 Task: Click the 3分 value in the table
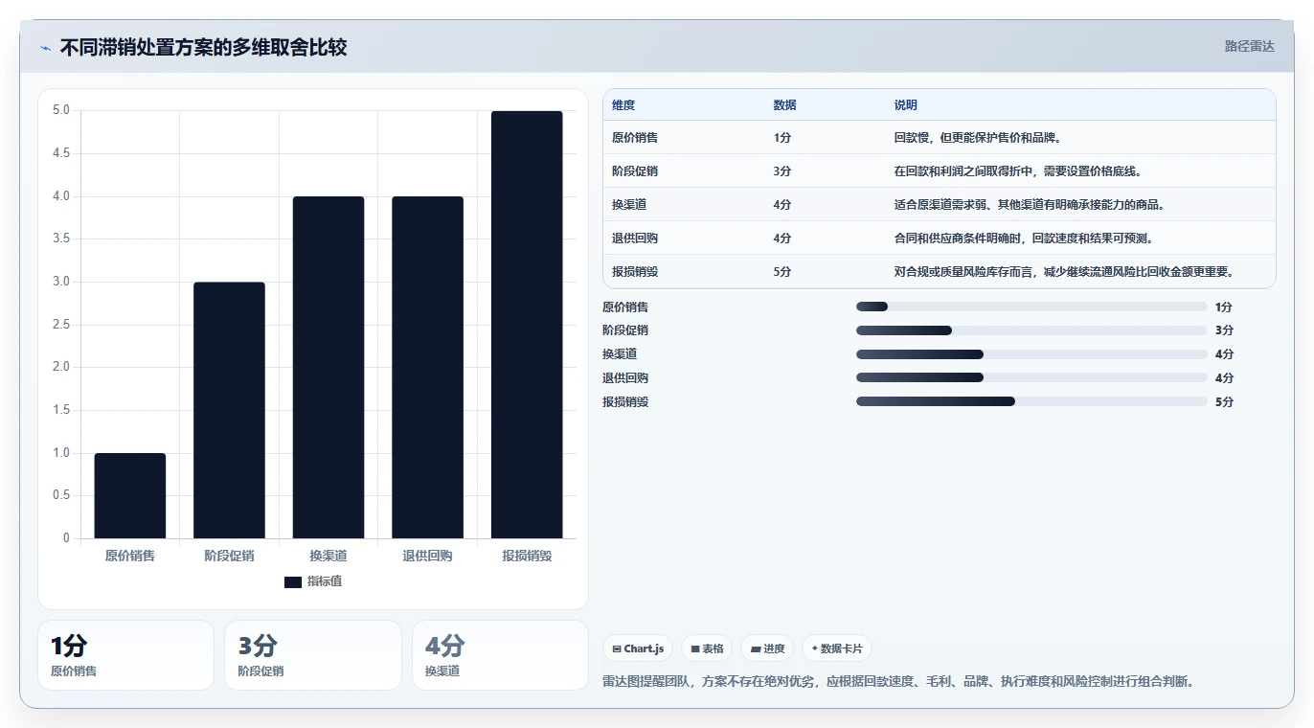click(x=782, y=171)
